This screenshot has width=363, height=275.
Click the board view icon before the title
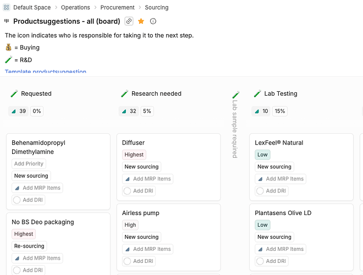coord(7,21)
